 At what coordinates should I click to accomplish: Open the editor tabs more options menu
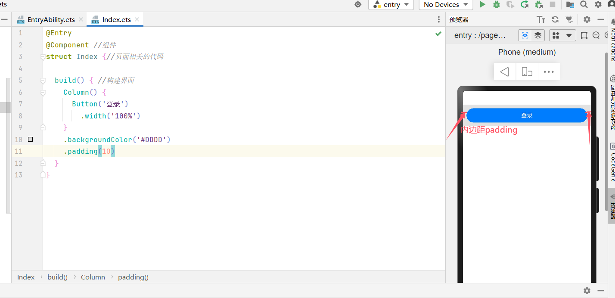coord(439,19)
